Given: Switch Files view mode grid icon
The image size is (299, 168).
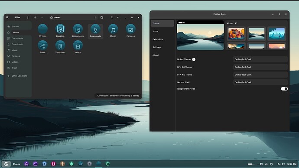Looking at the screenshot, I should (x=112, y=17).
